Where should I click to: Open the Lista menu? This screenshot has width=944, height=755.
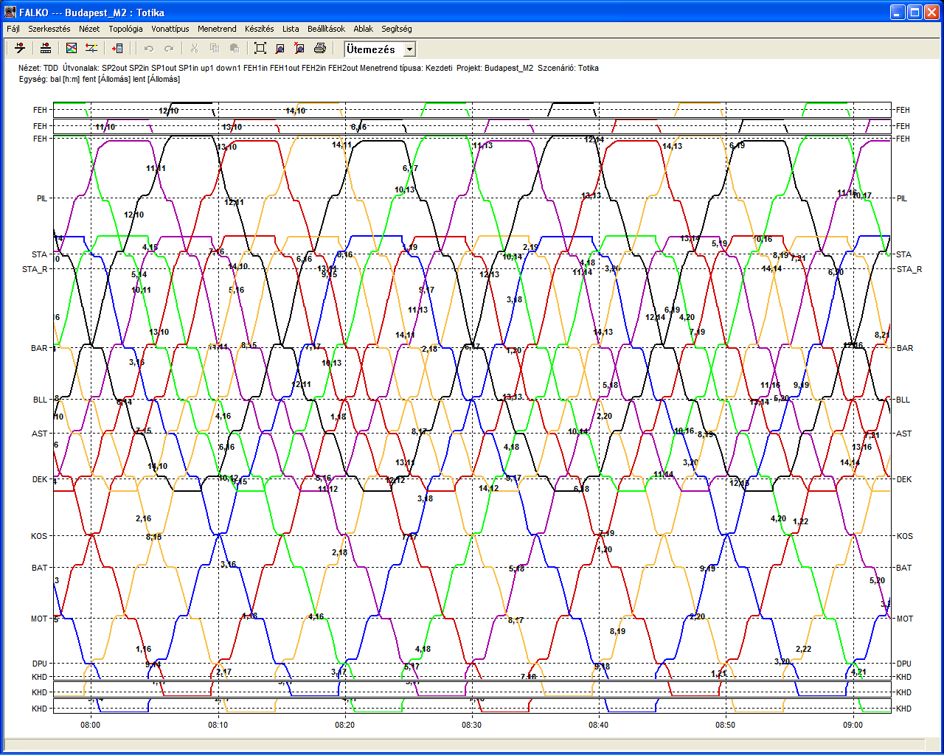click(x=291, y=29)
